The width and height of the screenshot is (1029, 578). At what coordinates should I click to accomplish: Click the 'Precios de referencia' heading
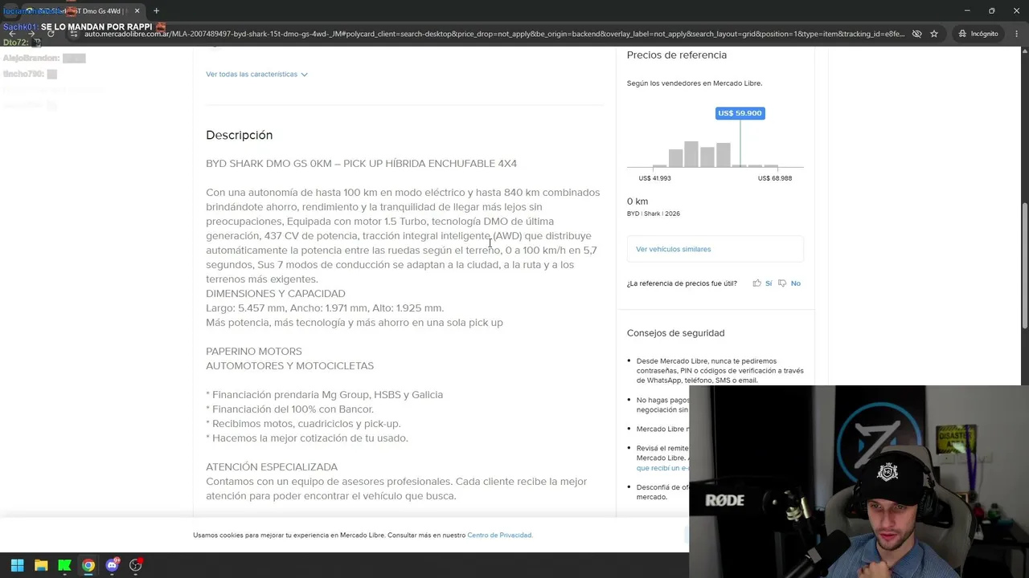coord(677,55)
